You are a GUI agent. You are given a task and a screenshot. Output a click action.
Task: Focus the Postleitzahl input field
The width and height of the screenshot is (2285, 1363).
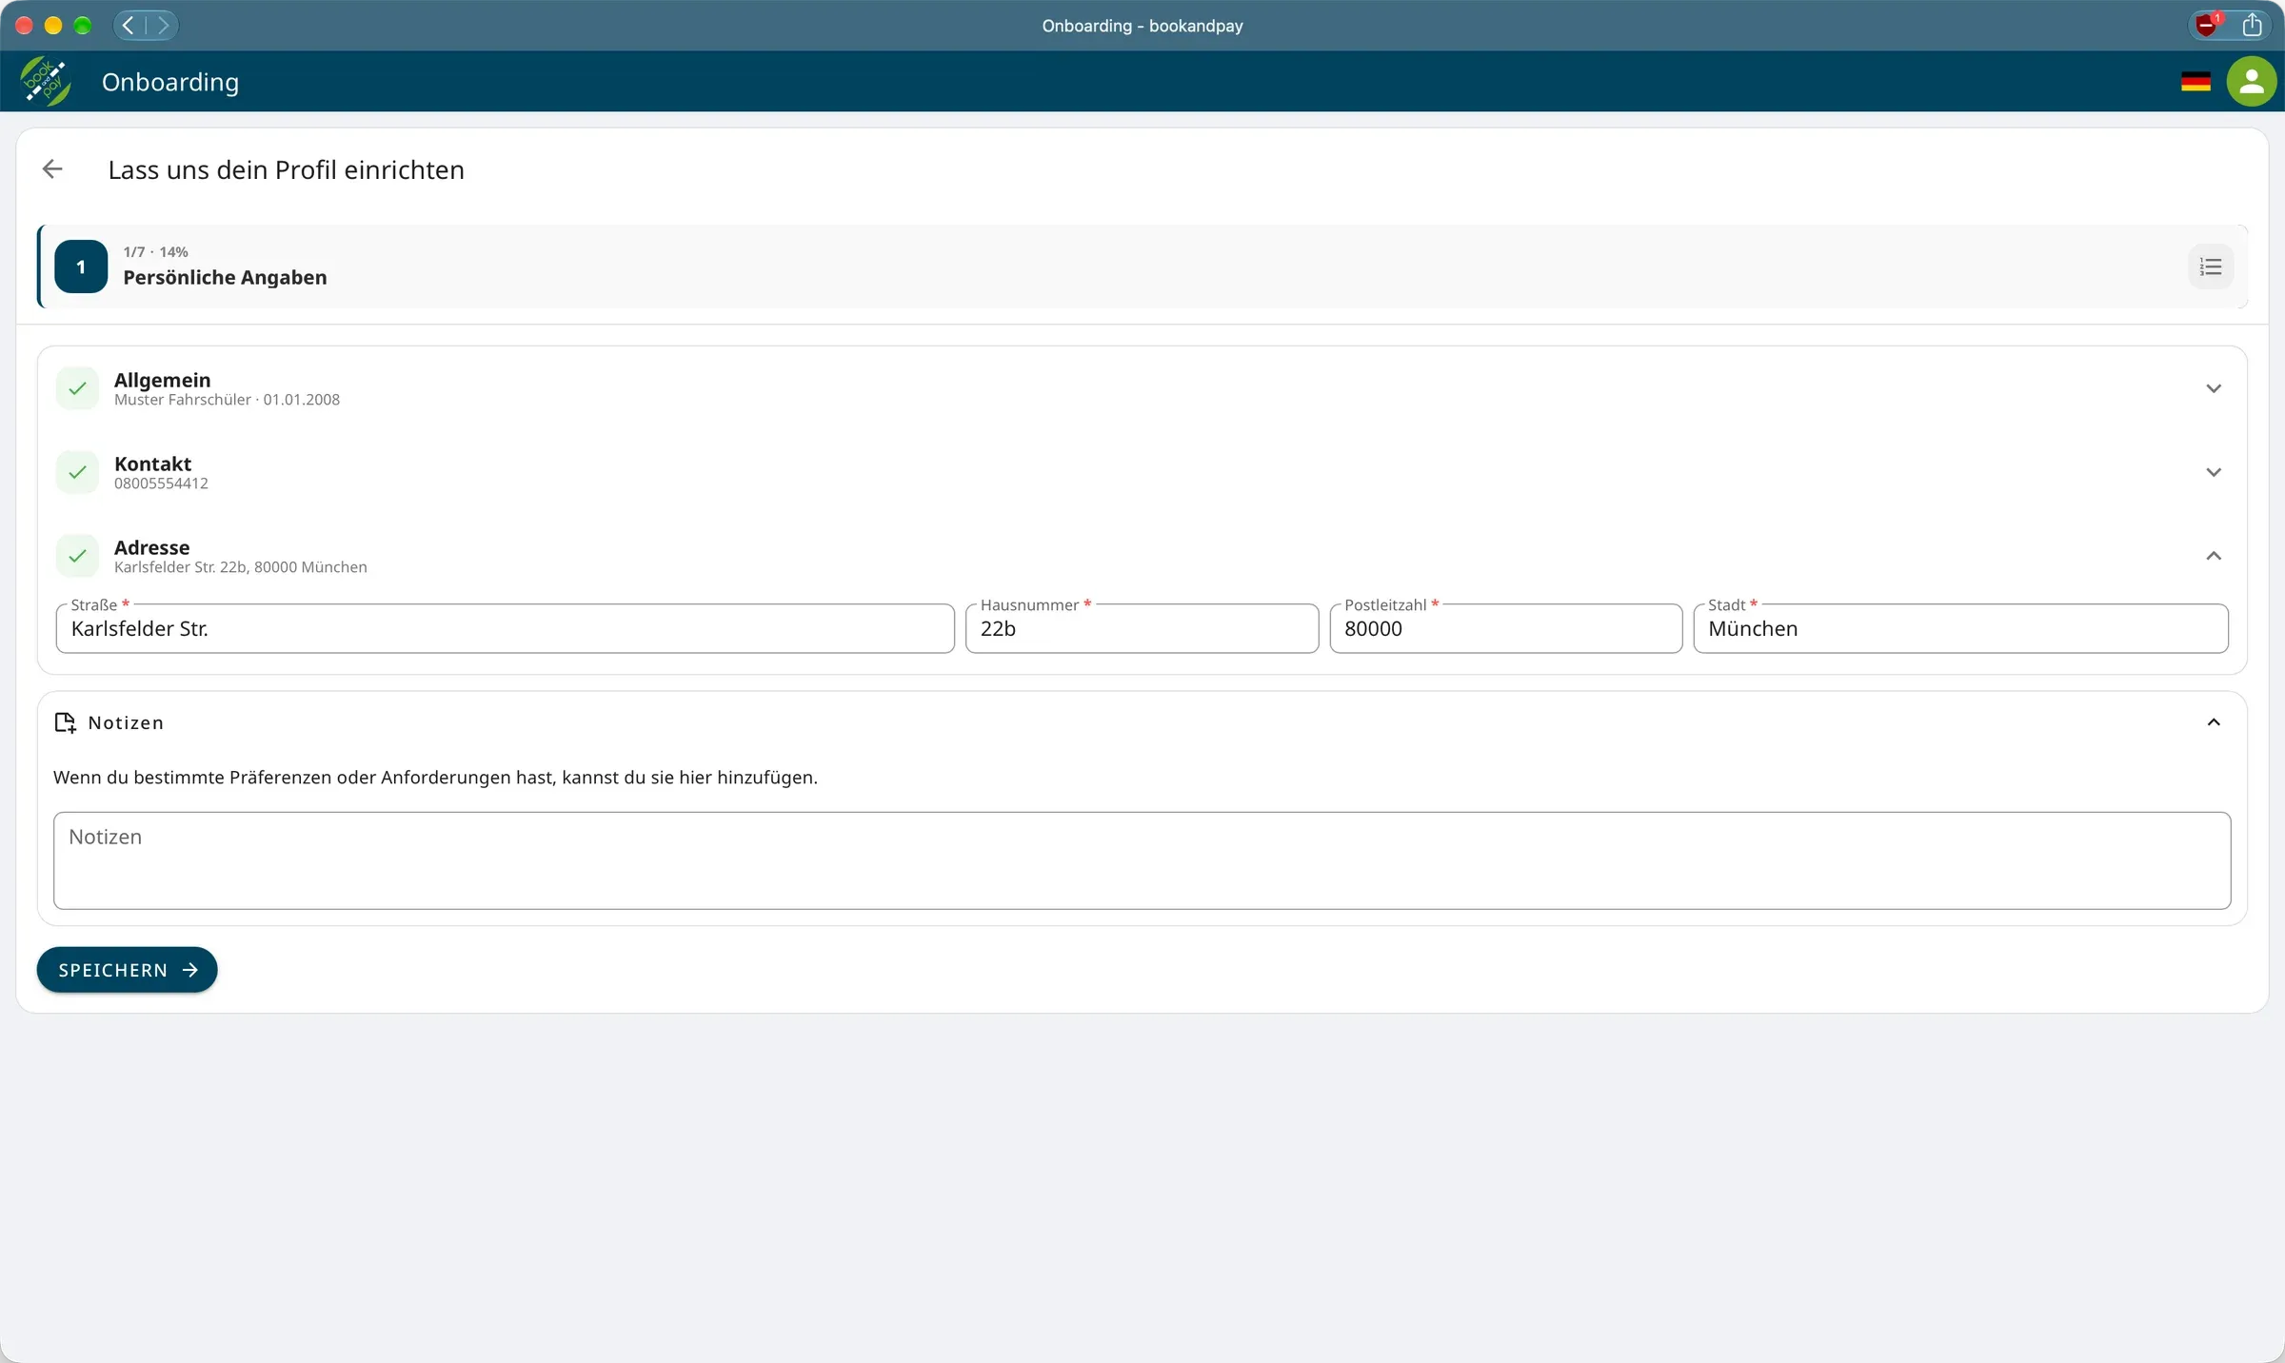click(x=1505, y=628)
